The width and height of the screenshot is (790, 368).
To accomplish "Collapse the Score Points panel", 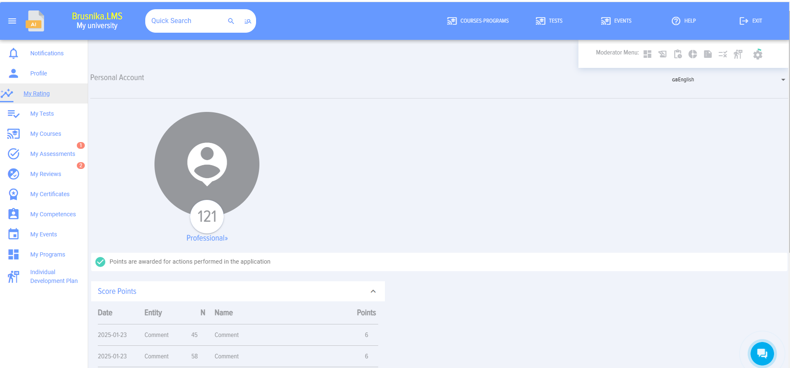I will coord(373,291).
